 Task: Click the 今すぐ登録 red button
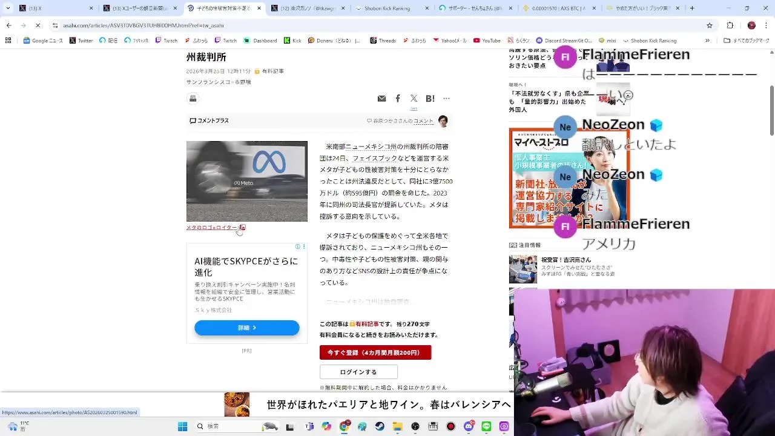(375, 352)
